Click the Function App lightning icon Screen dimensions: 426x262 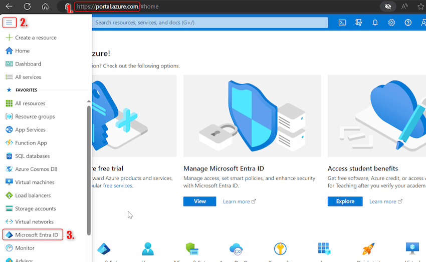9,142
